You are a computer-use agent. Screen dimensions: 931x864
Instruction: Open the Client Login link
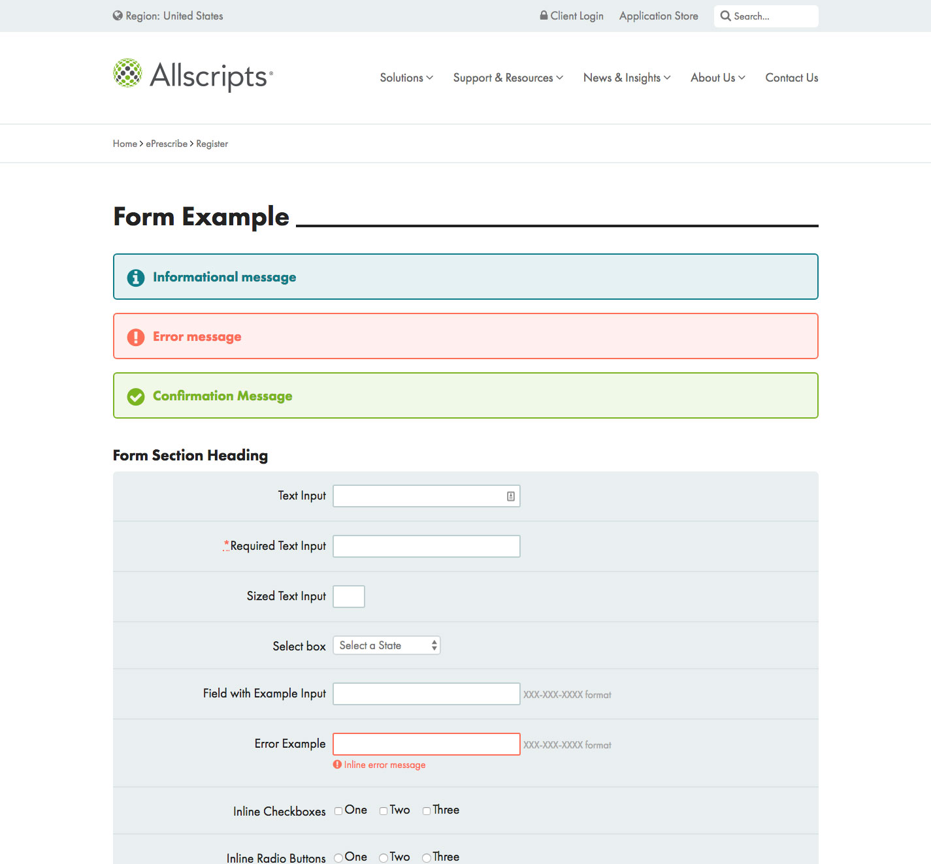pyautogui.click(x=572, y=16)
